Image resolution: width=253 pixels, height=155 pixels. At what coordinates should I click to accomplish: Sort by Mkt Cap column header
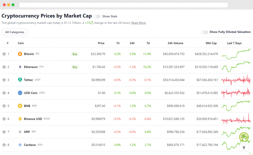click(x=211, y=43)
